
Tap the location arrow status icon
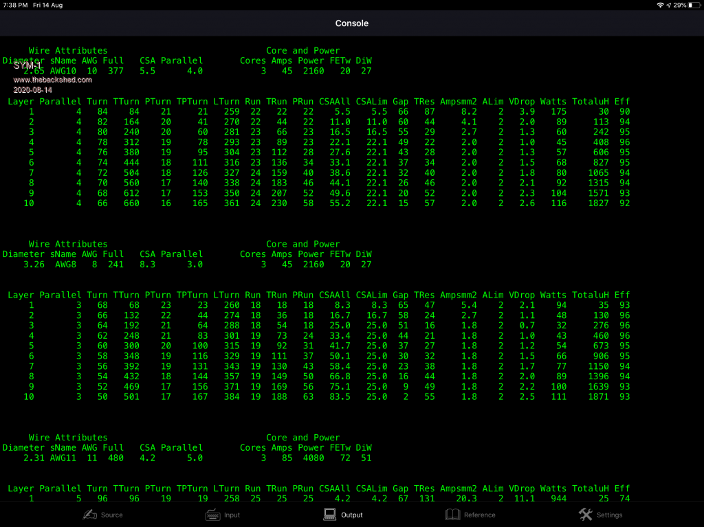(x=670, y=5)
